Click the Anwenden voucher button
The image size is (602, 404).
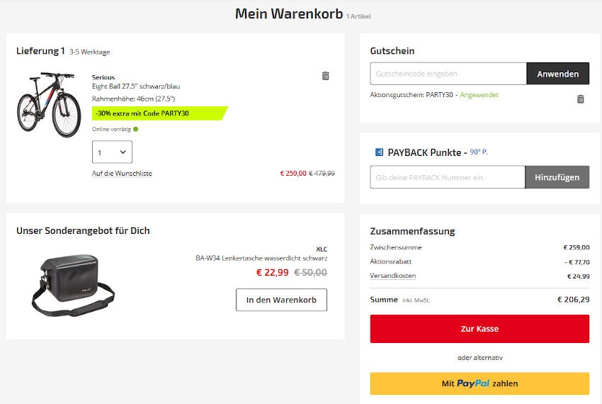click(x=558, y=74)
